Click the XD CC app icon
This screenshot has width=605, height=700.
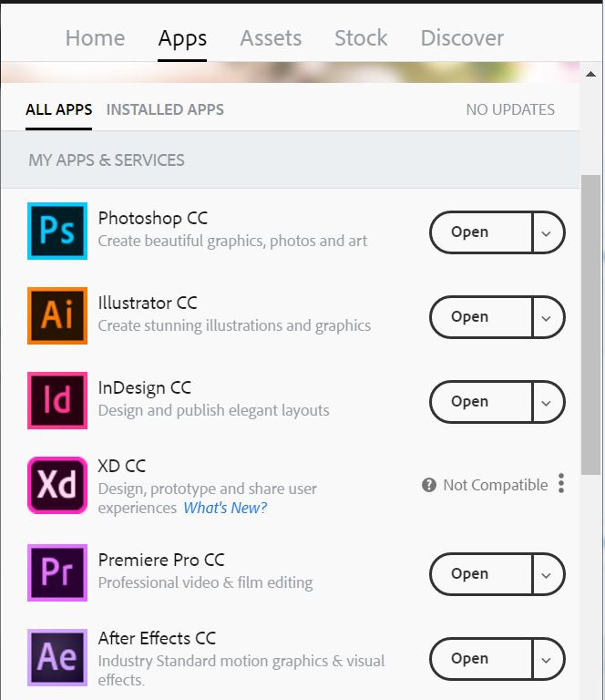coord(57,486)
